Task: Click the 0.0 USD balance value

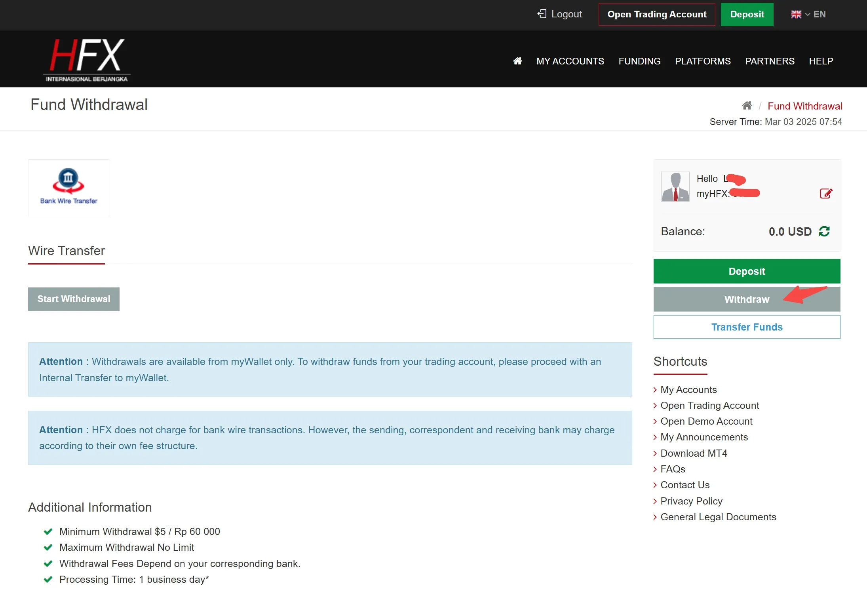Action: tap(790, 232)
